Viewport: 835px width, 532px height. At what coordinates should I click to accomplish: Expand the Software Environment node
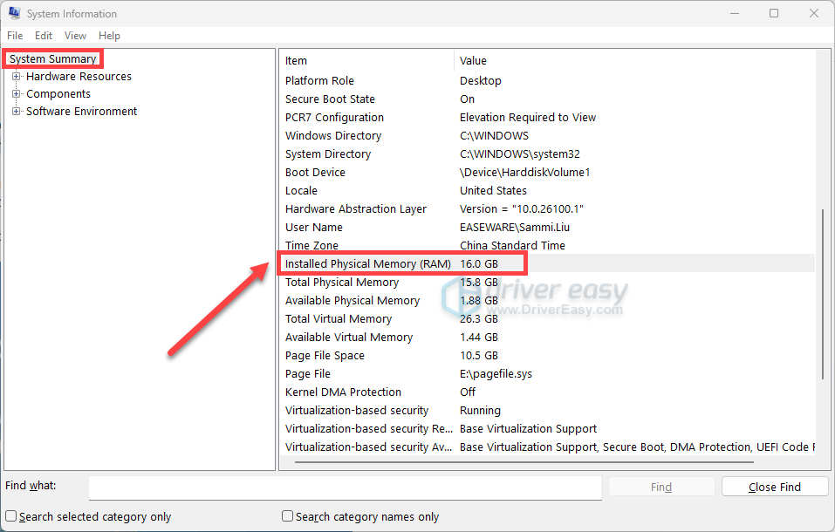point(16,112)
